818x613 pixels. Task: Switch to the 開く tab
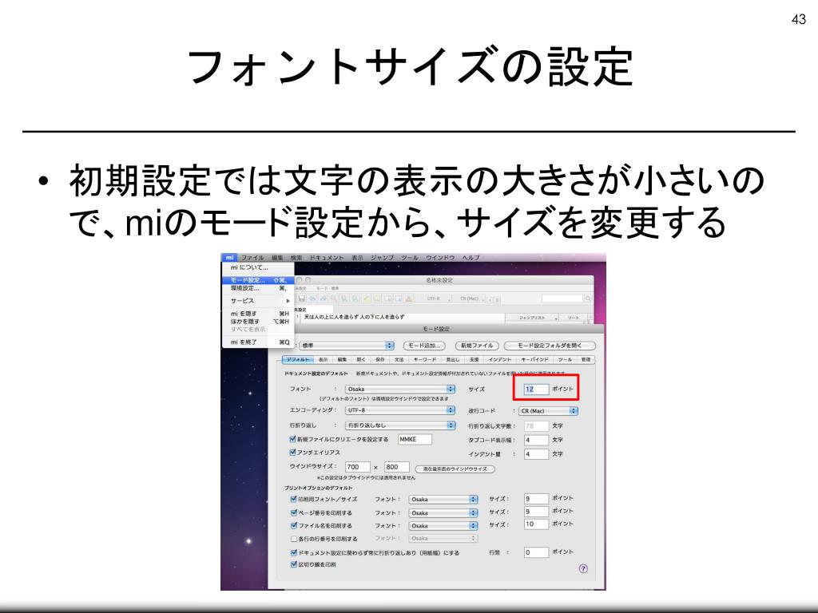pyautogui.click(x=361, y=360)
